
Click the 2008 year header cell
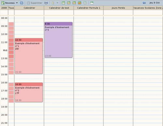click(4, 8)
